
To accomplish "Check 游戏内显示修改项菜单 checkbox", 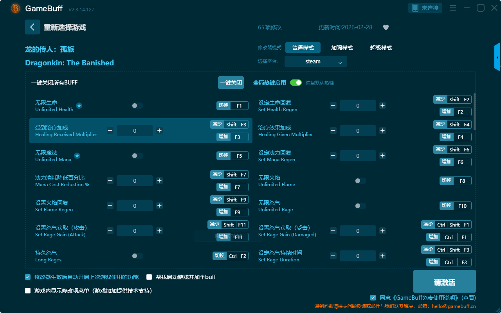I will click(28, 291).
